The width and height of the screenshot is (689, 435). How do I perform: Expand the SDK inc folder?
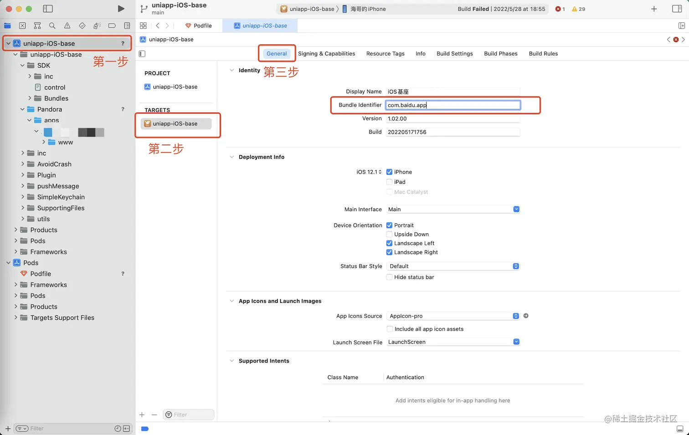(x=30, y=76)
